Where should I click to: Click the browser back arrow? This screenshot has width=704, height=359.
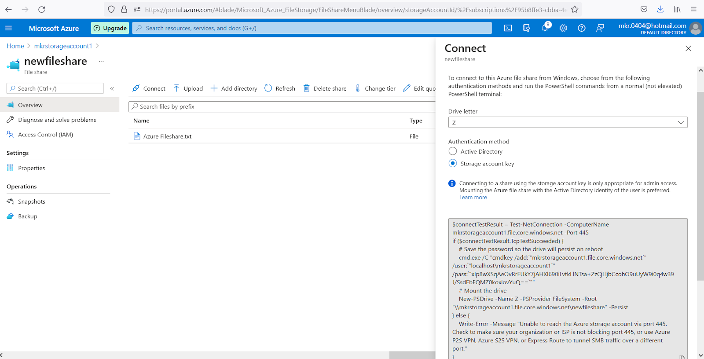(x=8, y=9)
